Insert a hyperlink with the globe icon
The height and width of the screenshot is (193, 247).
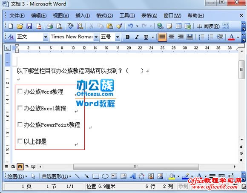click(x=160, y=26)
